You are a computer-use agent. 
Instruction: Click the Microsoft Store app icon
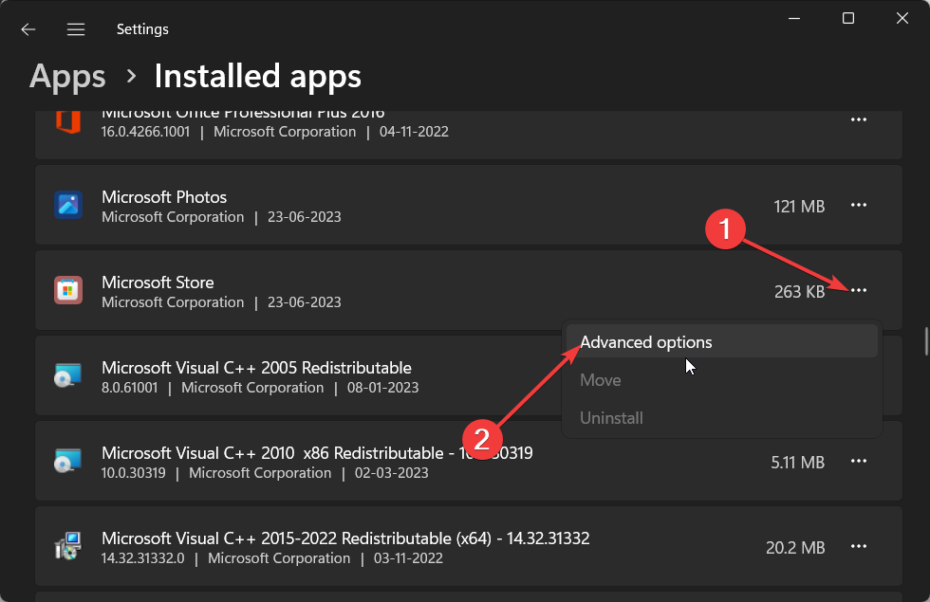click(68, 291)
